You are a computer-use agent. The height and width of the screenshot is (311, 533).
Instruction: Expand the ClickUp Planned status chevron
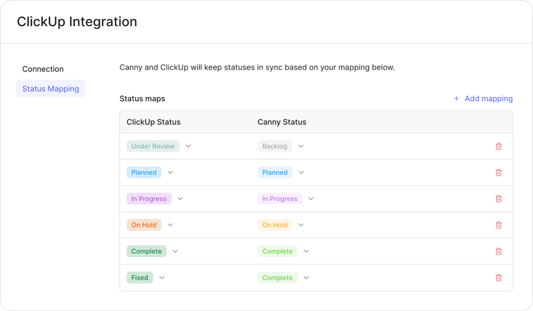coord(170,172)
